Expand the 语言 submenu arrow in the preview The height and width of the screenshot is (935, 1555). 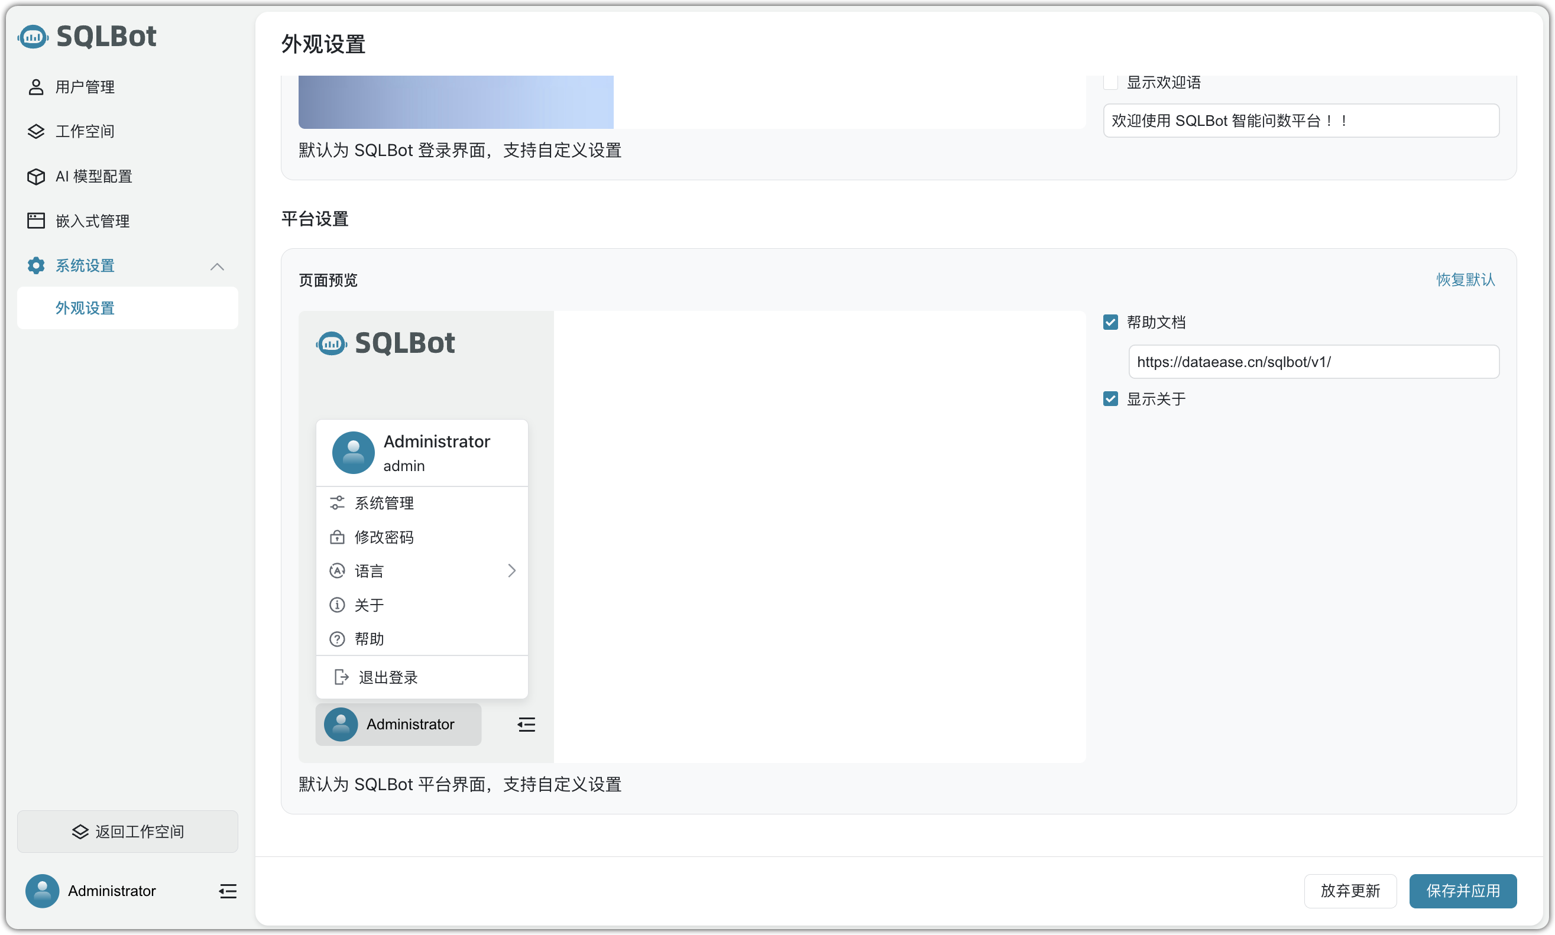pyautogui.click(x=511, y=571)
